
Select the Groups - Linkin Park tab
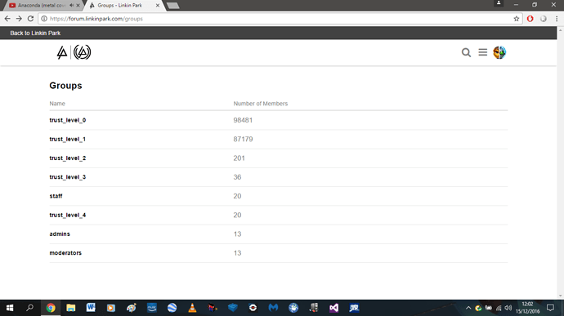pyautogui.click(x=124, y=6)
